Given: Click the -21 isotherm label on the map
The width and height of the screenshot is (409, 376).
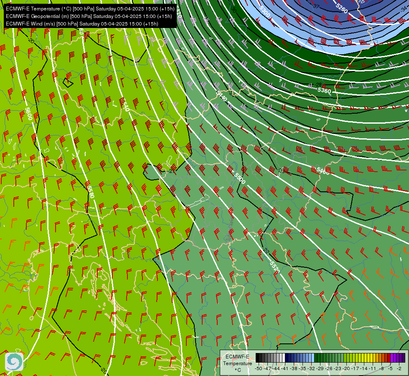Looking at the screenshot, I should click(x=171, y=171).
